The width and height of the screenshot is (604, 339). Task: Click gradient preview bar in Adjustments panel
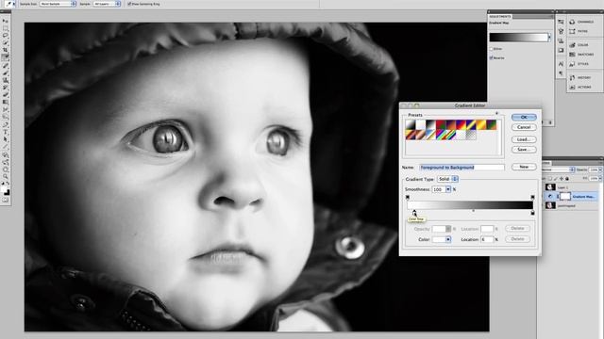(518, 38)
